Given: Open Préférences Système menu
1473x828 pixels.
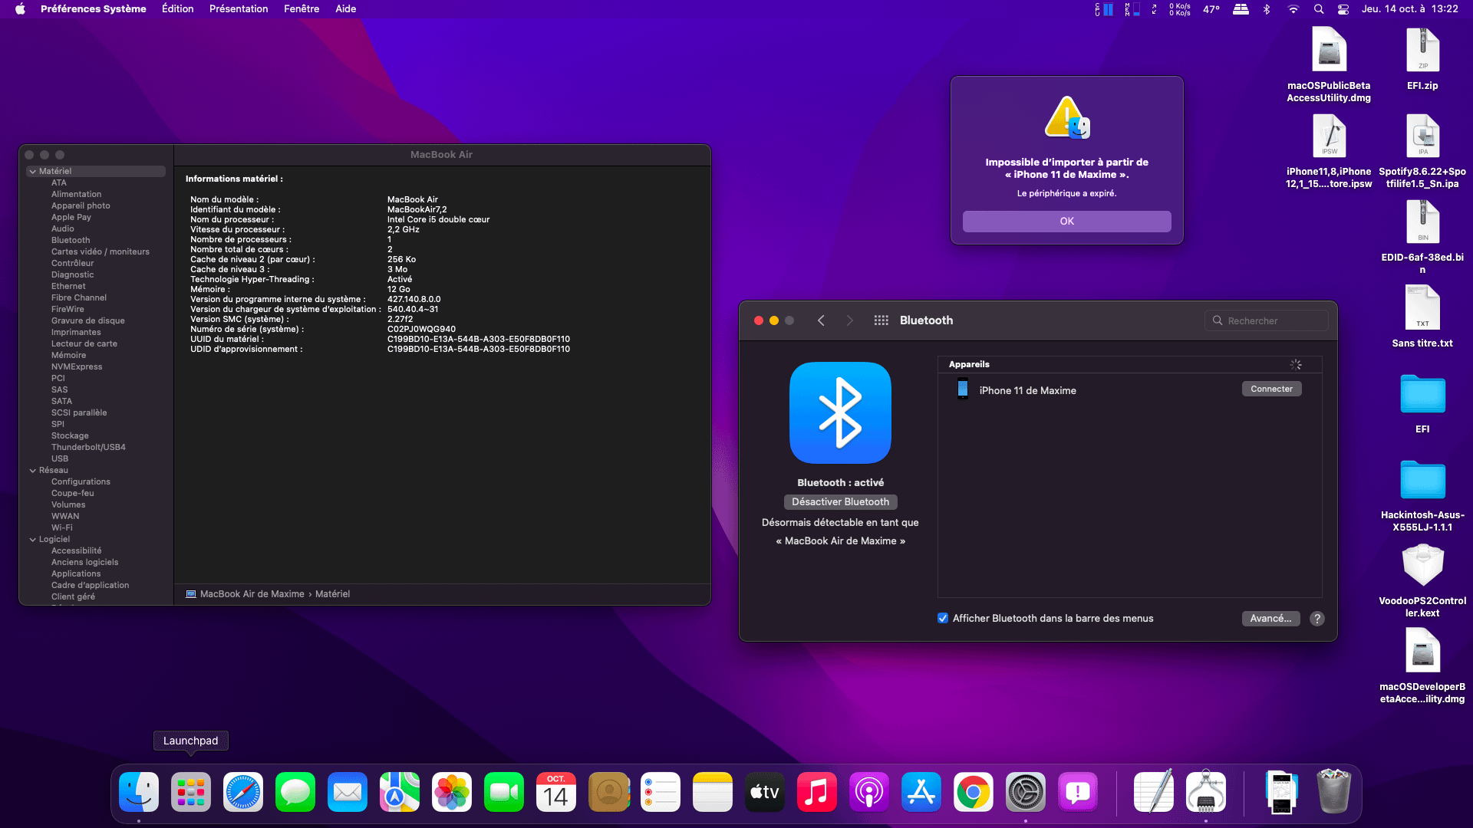Looking at the screenshot, I should (93, 9).
